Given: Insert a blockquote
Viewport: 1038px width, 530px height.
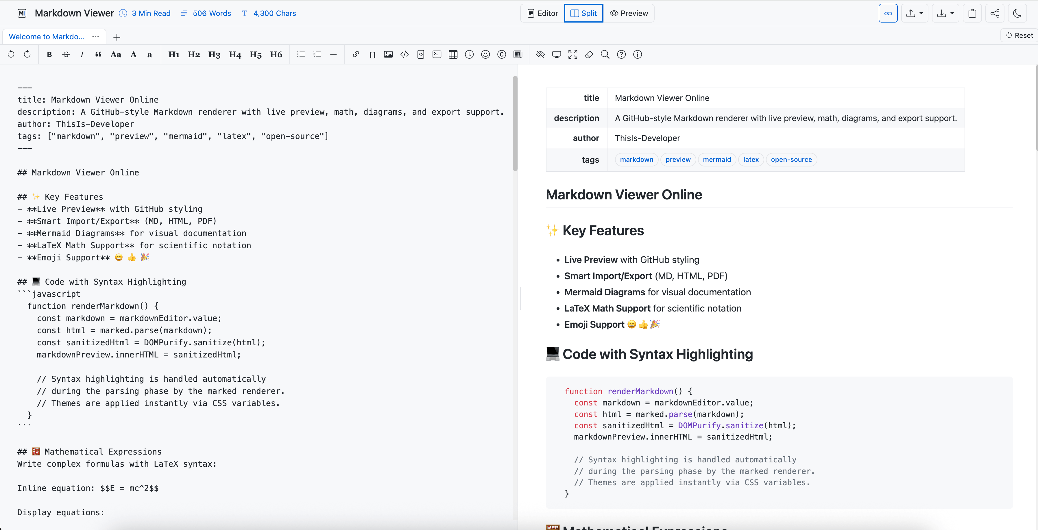Looking at the screenshot, I should [98, 54].
